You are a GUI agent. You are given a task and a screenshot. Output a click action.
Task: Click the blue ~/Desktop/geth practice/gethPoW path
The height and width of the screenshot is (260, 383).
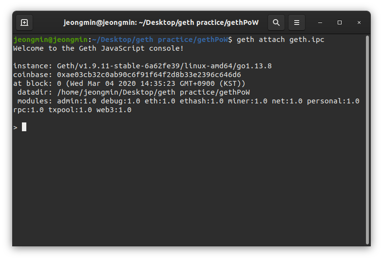[160, 40]
